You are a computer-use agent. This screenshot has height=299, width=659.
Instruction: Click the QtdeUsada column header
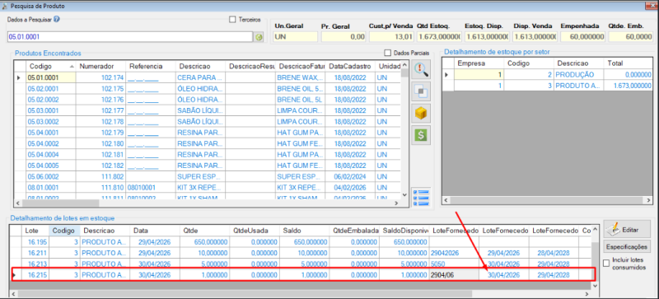pos(255,231)
